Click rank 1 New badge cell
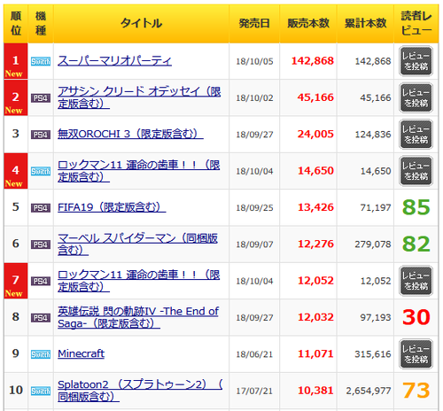The image size is (443, 411). click(16, 61)
